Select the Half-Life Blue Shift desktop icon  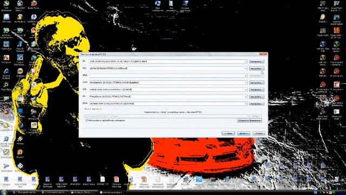click(x=323, y=47)
